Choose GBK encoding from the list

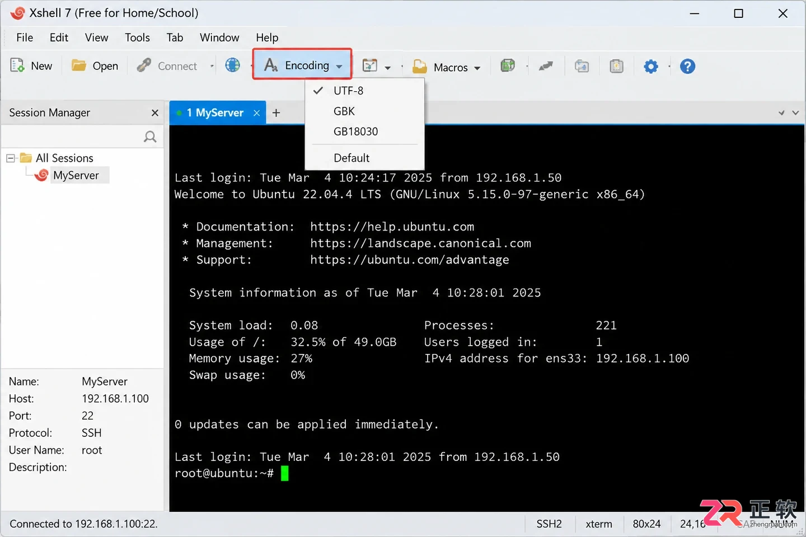pyautogui.click(x=364, y=111)
